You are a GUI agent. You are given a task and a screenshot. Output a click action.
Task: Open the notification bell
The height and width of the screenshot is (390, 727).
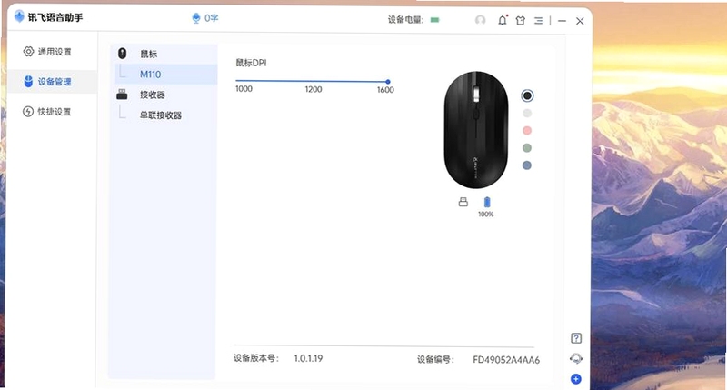click(x=503, y=20)
